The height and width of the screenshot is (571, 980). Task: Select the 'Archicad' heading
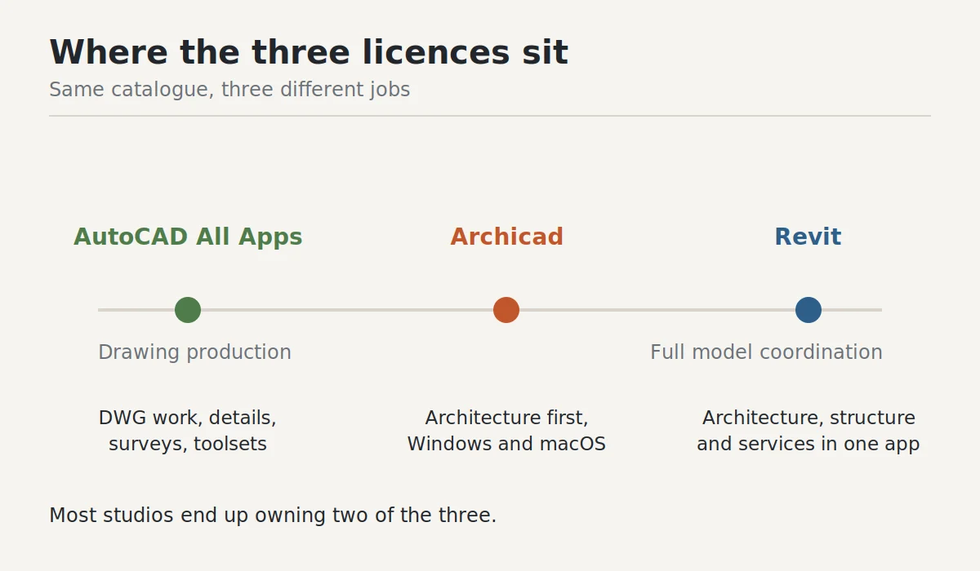pos(506,237)
